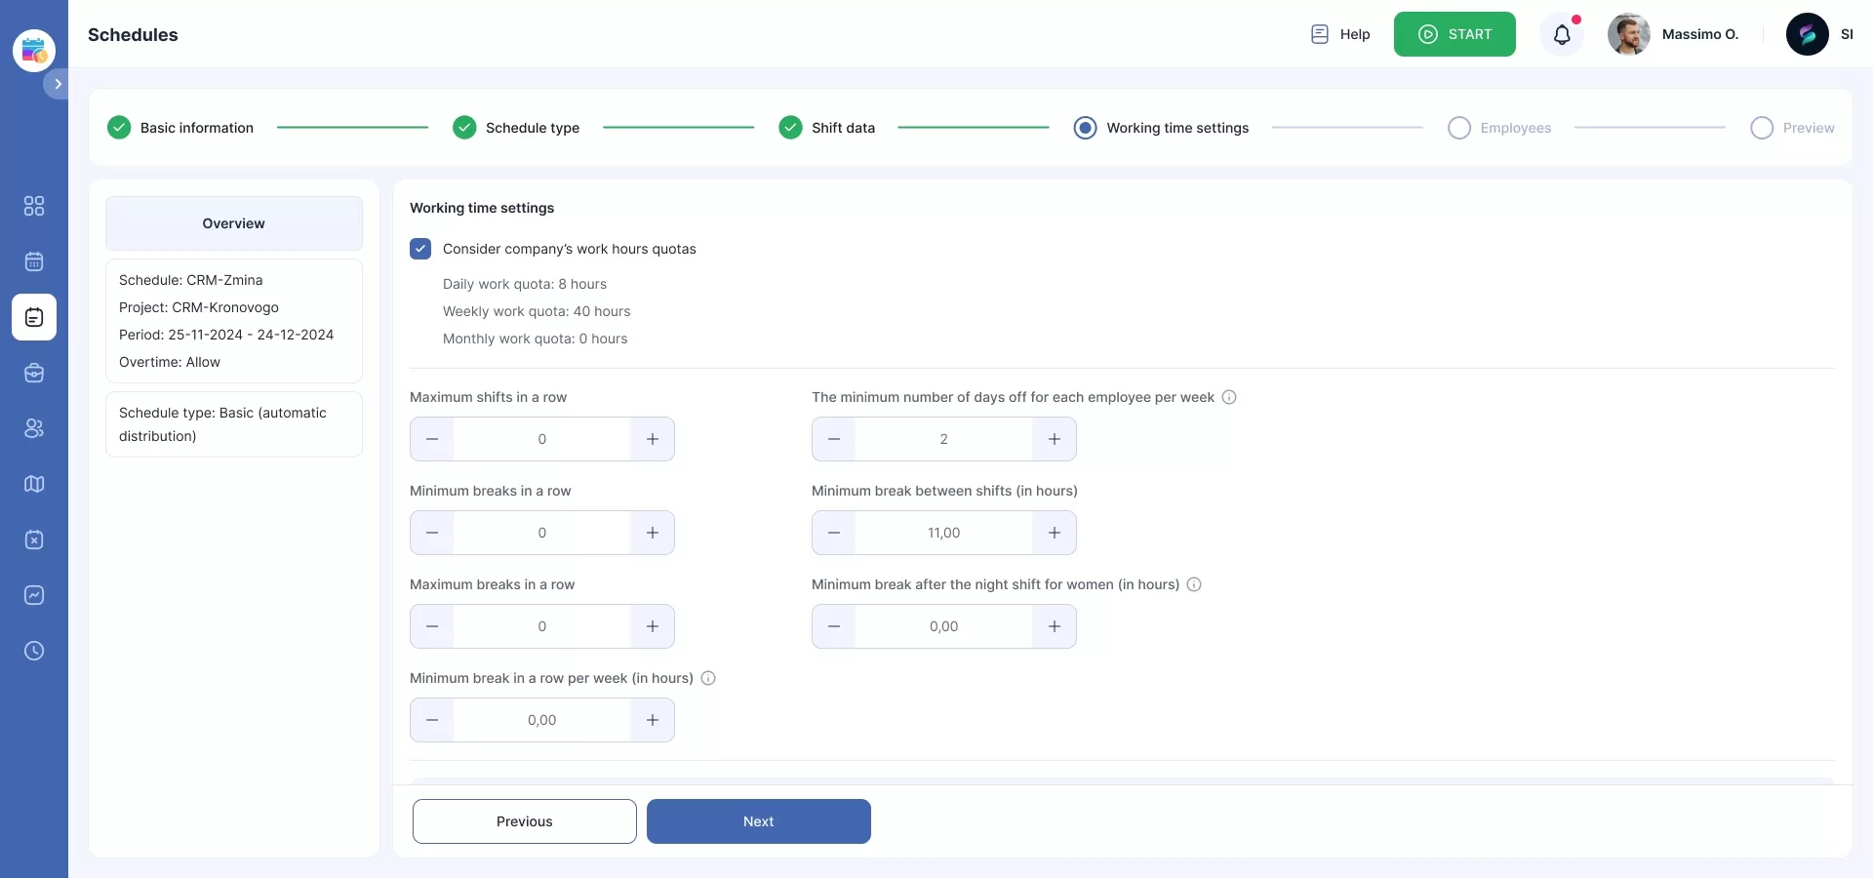Open the map icon in sidebar
The width and height of the screenshot is (1873, 878).
pyautogui.click(x=34, y=484)
